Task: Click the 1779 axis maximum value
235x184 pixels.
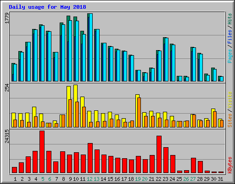Action: [7, 18]
